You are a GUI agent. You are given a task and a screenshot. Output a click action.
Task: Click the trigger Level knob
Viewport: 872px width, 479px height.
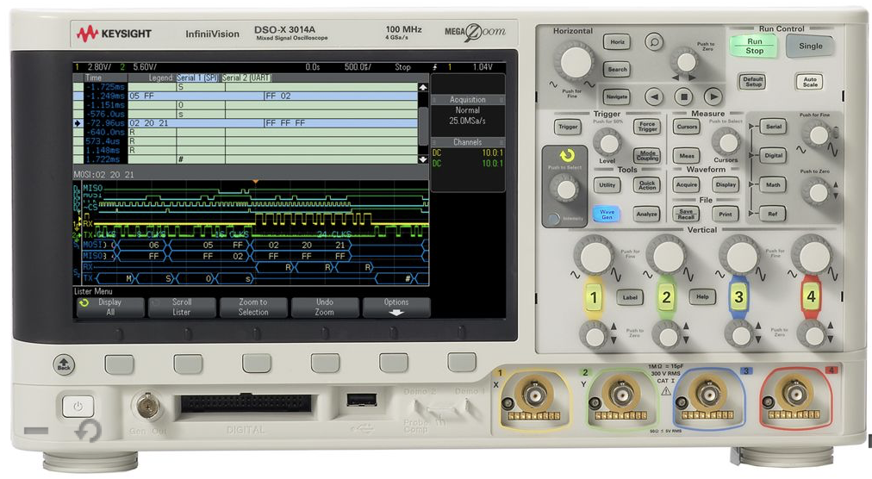pyautogui.click(x=607, y=143)
